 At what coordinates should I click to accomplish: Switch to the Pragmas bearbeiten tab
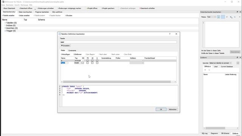point(42,12)
